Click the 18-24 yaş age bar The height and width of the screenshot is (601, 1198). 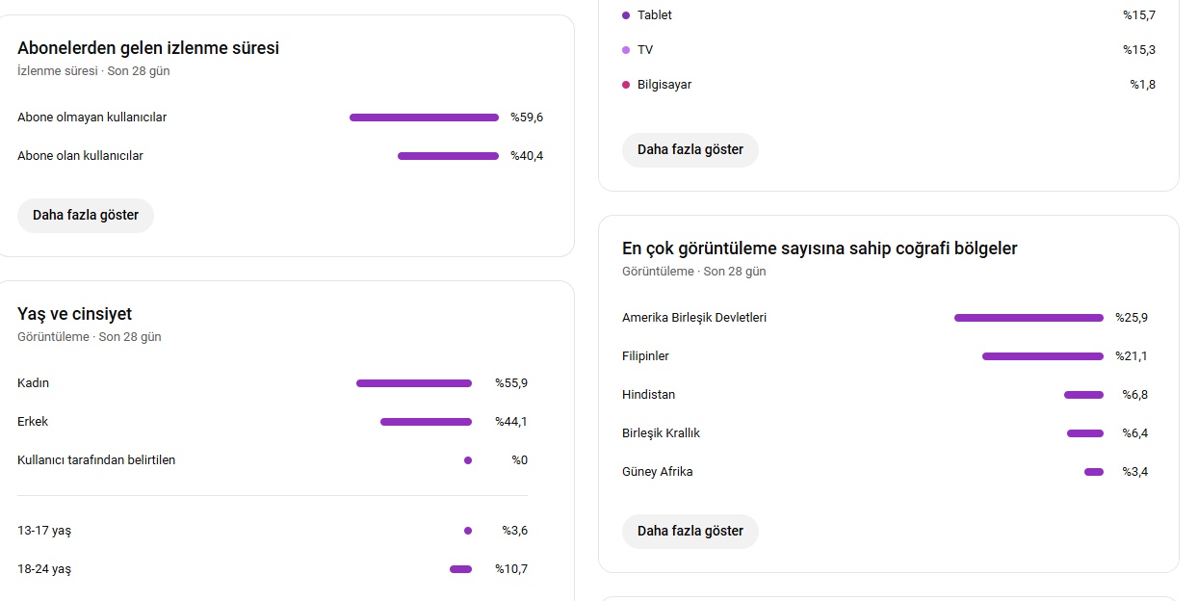(460, 569)
